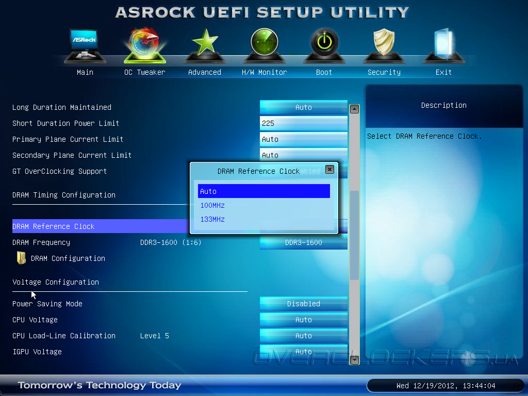The image size is (528, 396).
Task: Open the DRAM Configuration submenu
Action: (x=68, y=258)
